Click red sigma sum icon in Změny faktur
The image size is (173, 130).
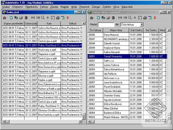pyautogui.click(x=155, y=18)
